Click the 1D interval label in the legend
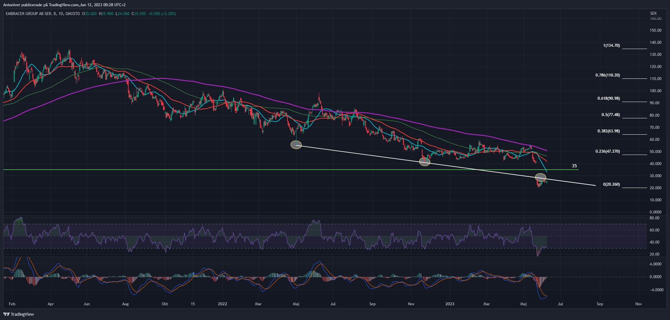The width and height of the screenshot is (670, 320). (61, 14)
